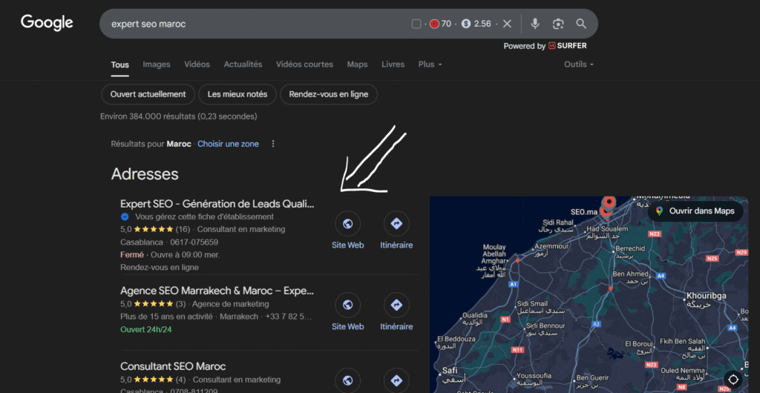Image resolution: width=760 pixels, height=393 pixels.
Task: Click the Google logo
Action: 47,23
